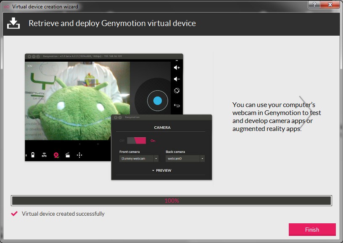The image size is (343, 243).
Task: Click the pink success checkmark icon
Action: [14, 214]
